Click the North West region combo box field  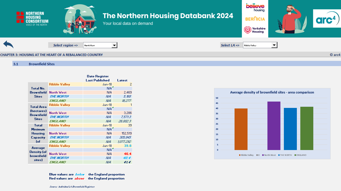[97, 45]
